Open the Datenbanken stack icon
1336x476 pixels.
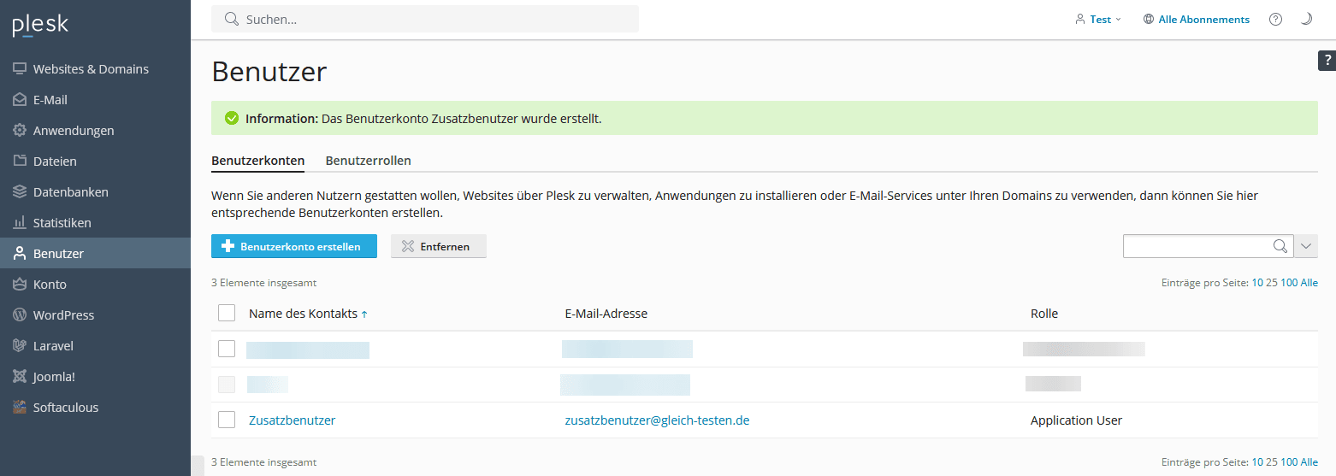(20, 192)
